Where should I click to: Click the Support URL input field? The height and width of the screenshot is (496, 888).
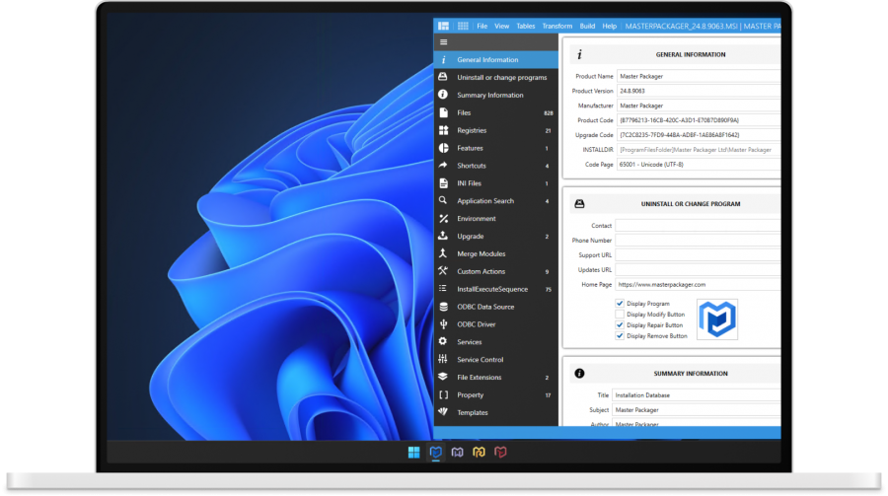(698, 254)
